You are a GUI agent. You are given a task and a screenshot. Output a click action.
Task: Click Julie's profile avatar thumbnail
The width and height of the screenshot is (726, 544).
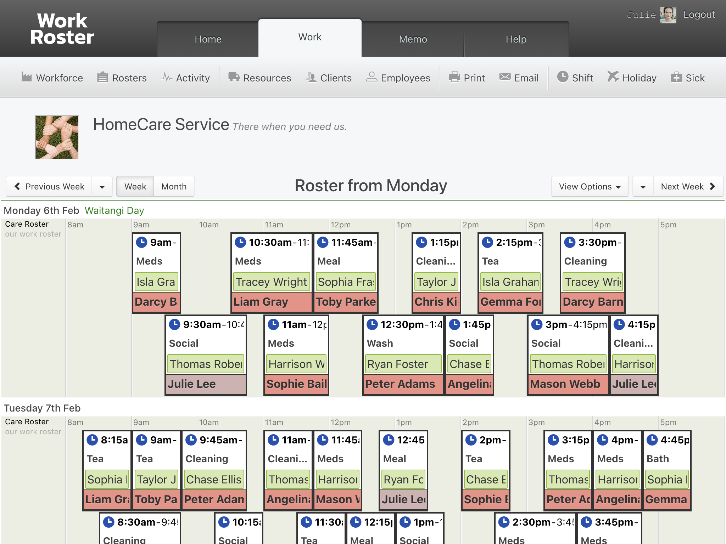(668, 15)
